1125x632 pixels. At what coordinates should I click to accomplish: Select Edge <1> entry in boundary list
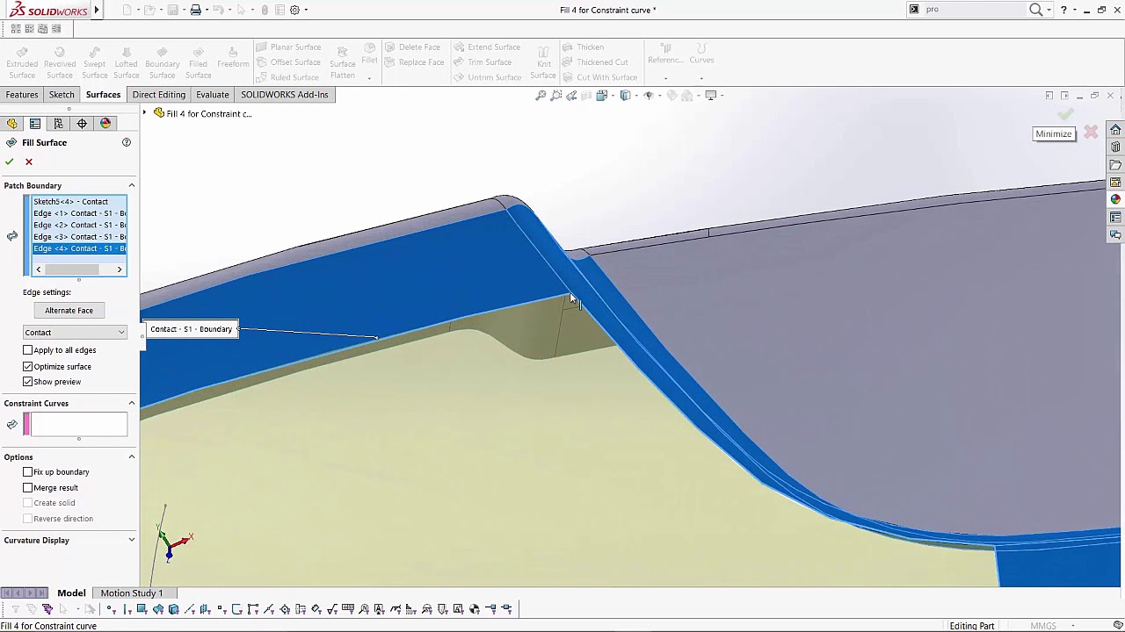click(79, 213)
